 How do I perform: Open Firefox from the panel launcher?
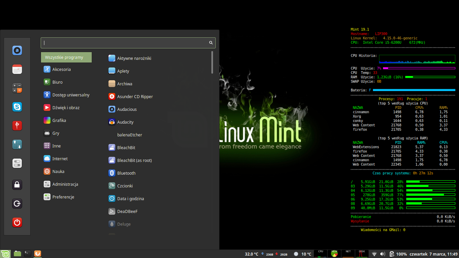pos(38,254)
